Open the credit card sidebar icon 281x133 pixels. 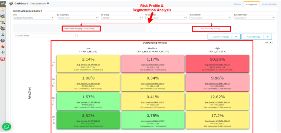coord(3,16)
